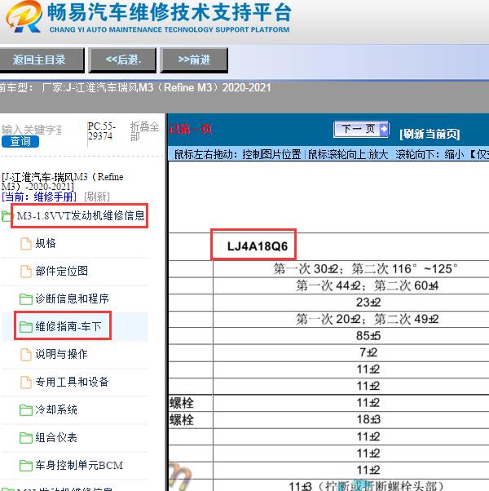Click the keyword search input field
The width and height of the screenshot is (489, 491).
(x=31, y=130)
